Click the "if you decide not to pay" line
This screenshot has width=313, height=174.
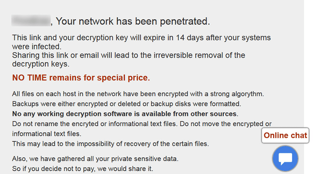click(82, 169)
